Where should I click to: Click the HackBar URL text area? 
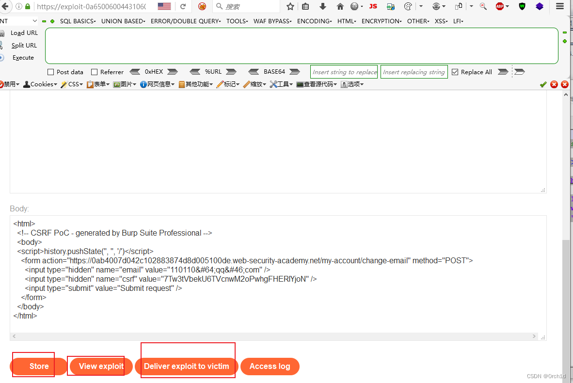[x=302, y=46]
